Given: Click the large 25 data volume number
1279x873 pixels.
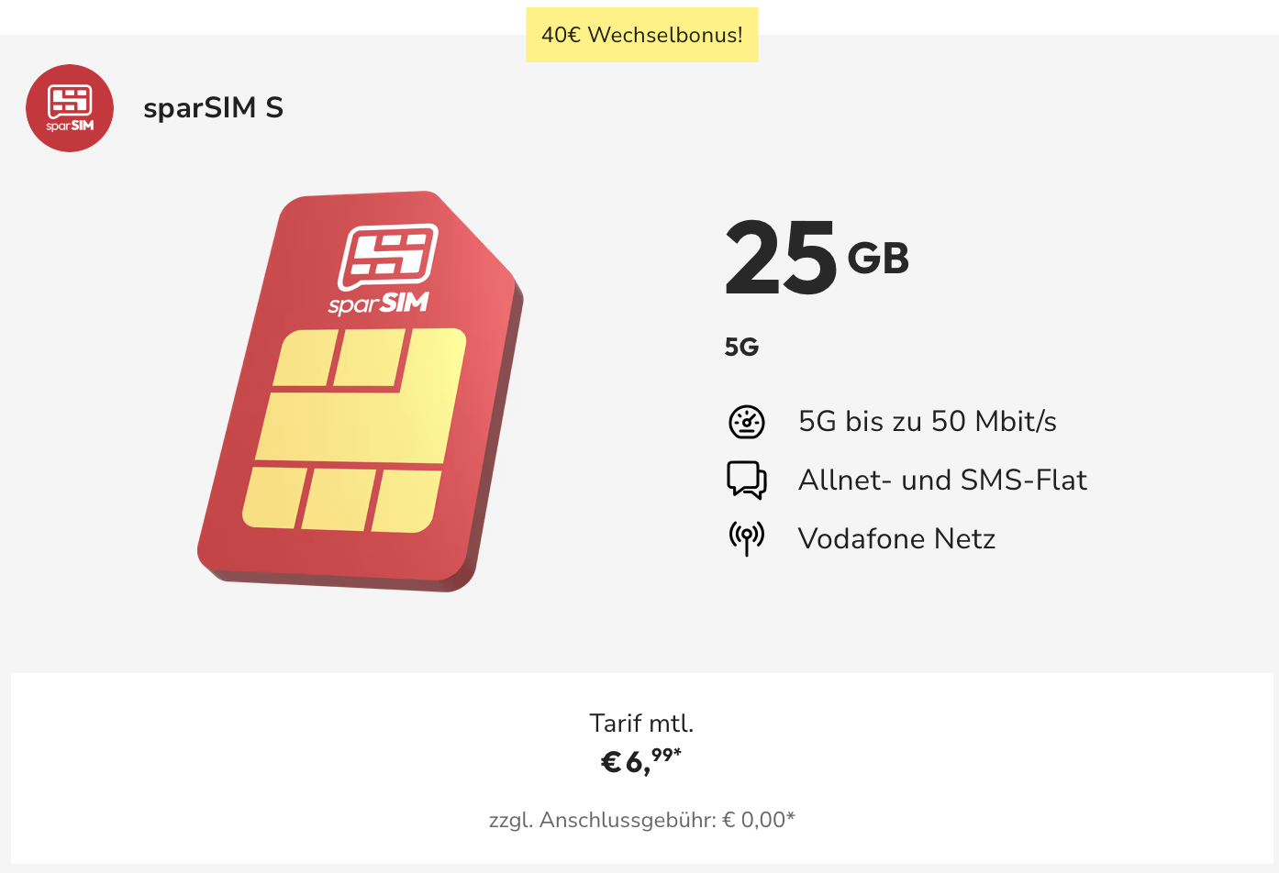Looking at the screenshot, I should pos(781,259).
